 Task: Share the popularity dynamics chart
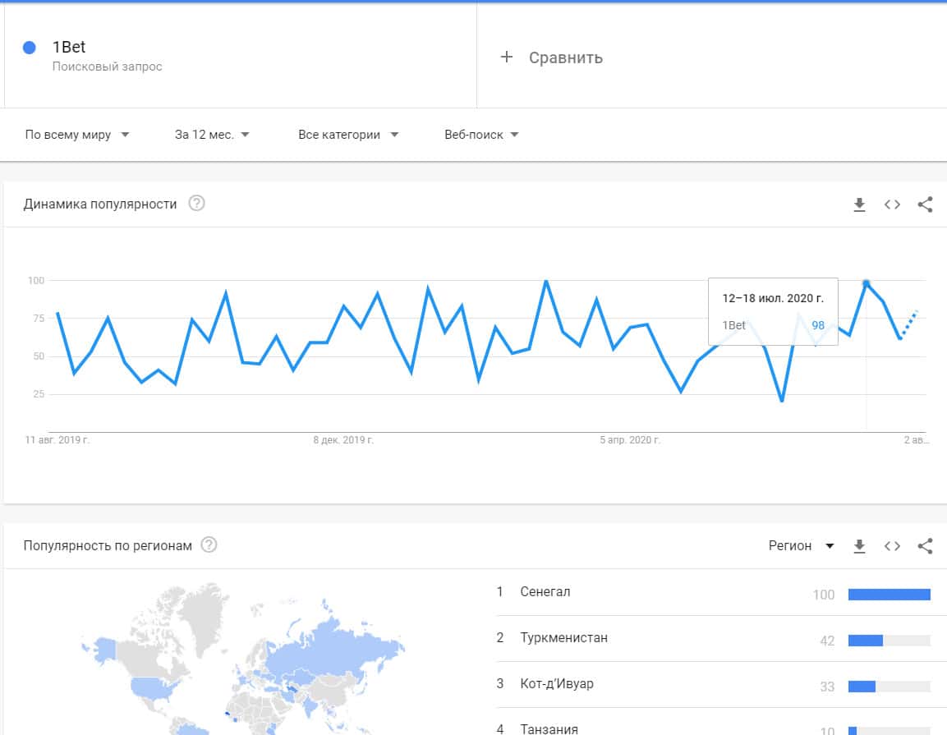(x=925, y=204)
